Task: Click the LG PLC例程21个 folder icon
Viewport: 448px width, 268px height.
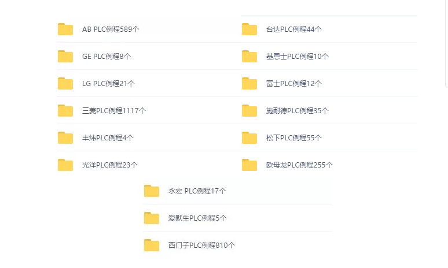Action: 65,84
